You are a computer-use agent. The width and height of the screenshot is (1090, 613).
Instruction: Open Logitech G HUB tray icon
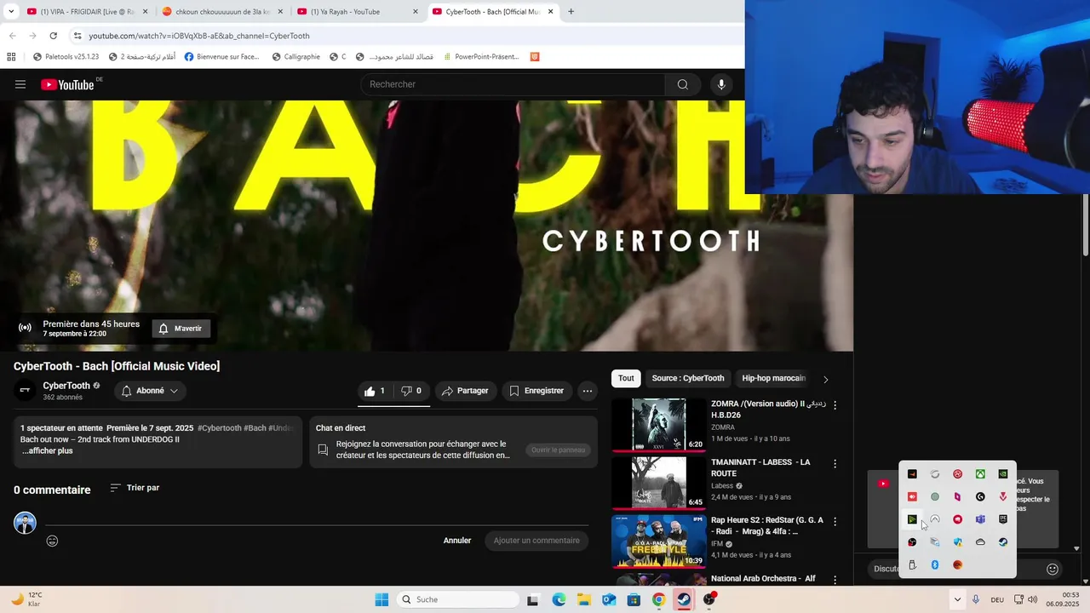pyautogui.click(x=980, y=496)
